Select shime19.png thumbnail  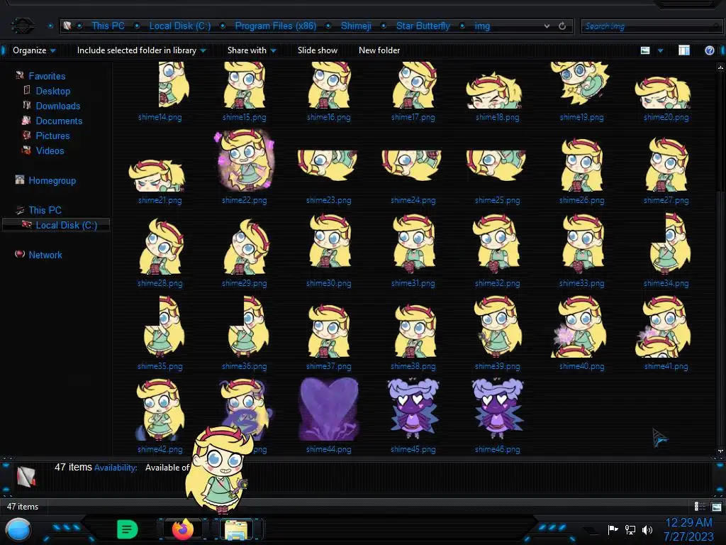tap(580, 84)
